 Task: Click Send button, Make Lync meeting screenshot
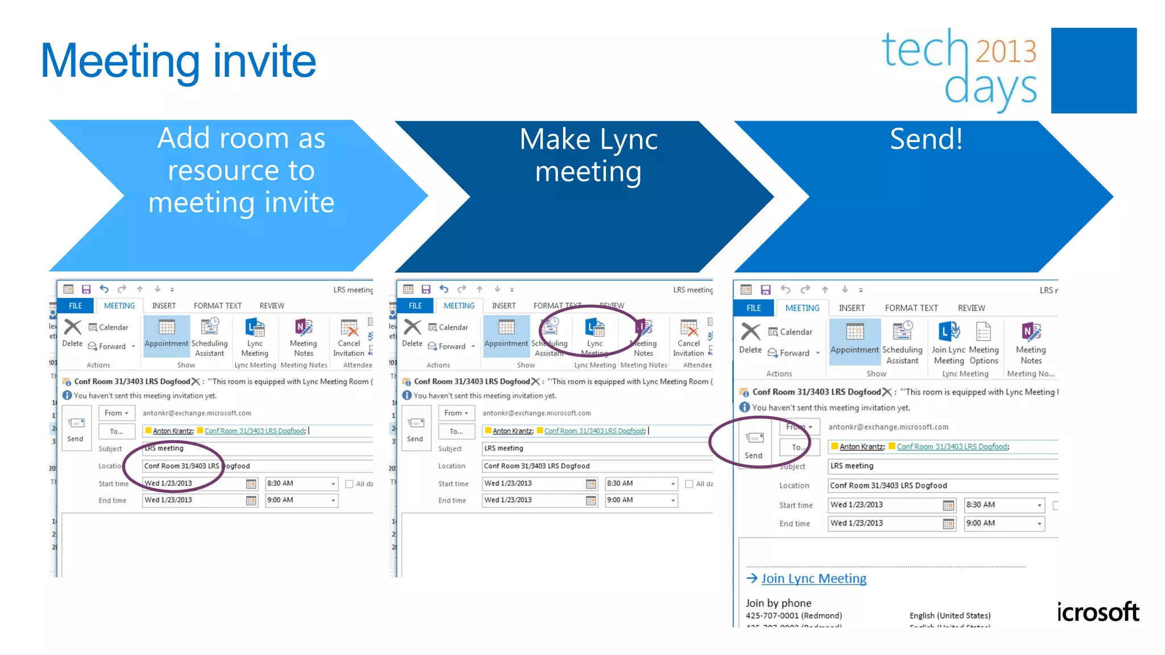415,429
